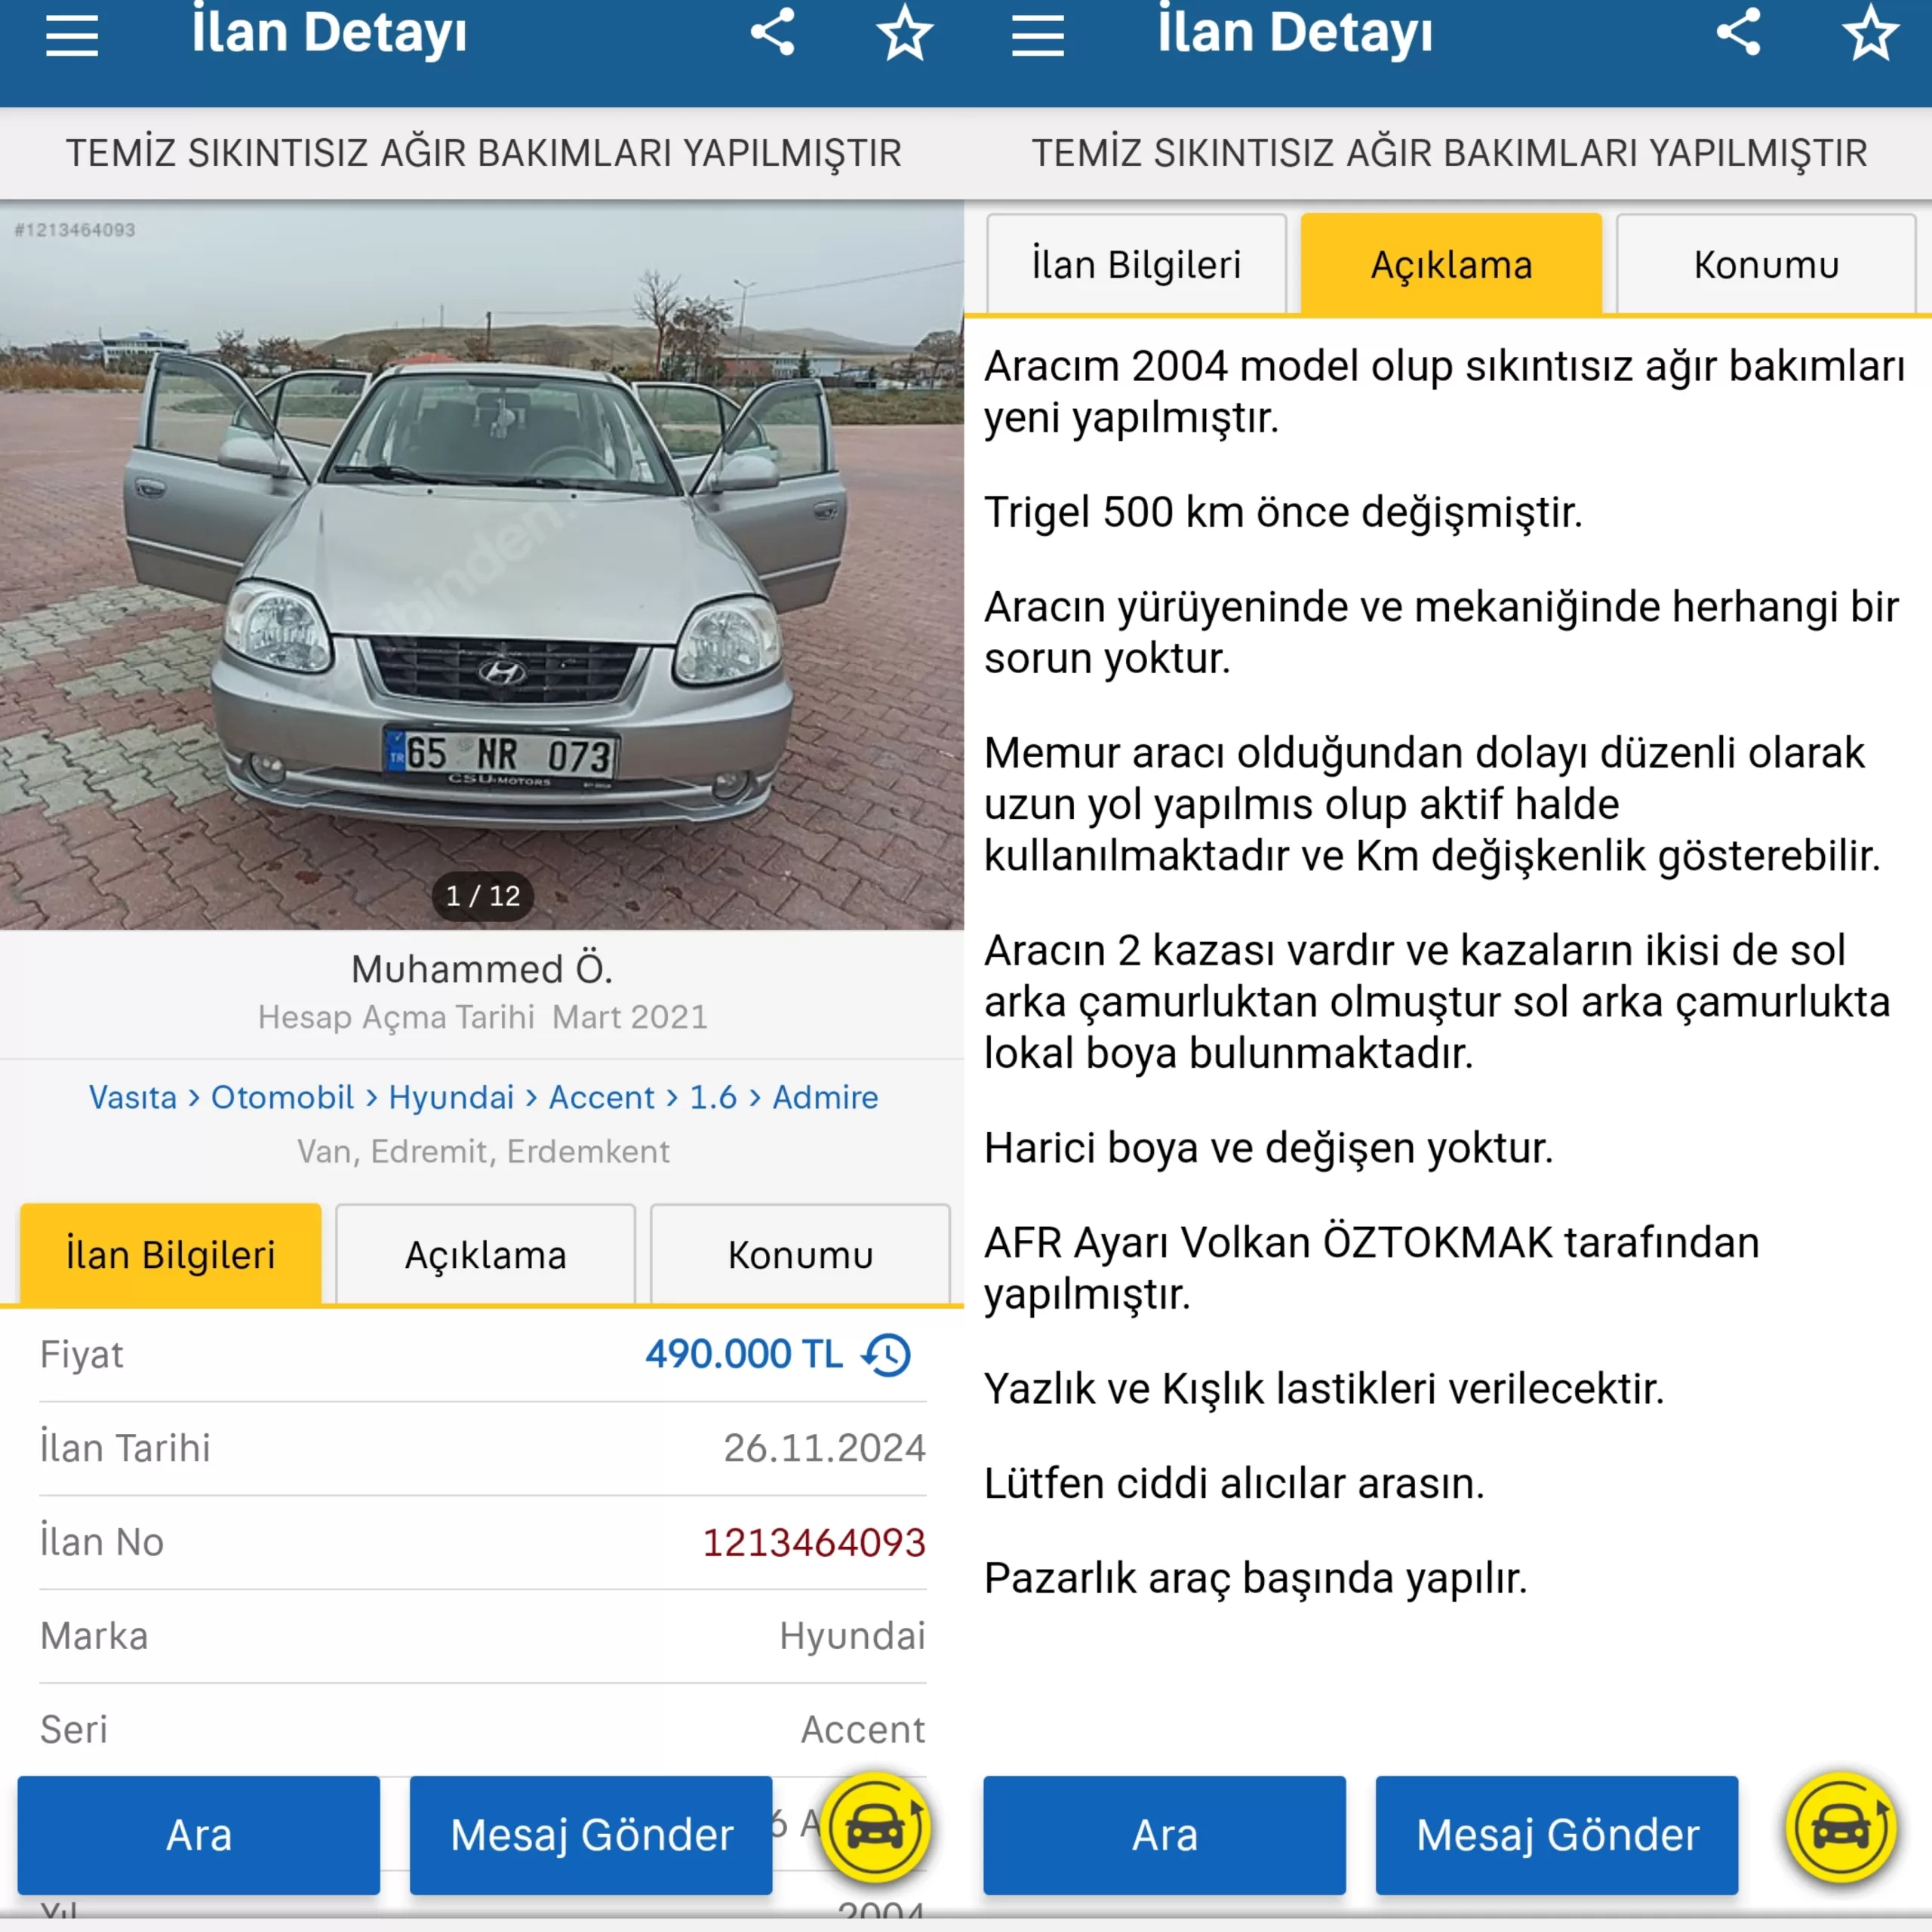This screenshot has width=1932, height=1932.
Task: Tap the seller name Muhammed Ö.
Action: pyautogui.click(x=482, y=968)
